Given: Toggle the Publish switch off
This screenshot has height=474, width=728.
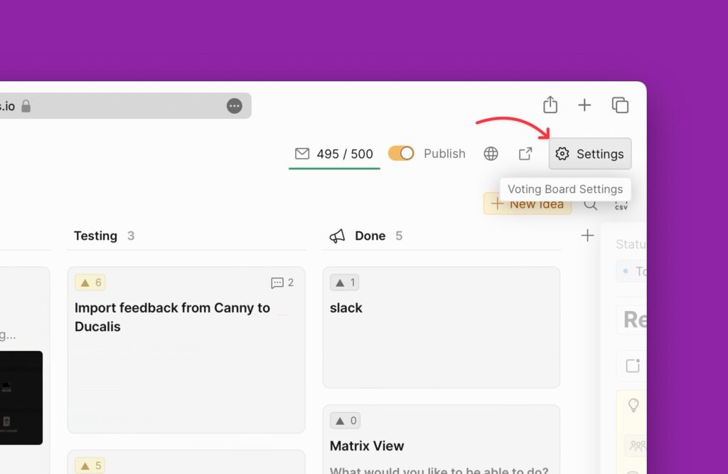Looking at the screenshot, I should click(x=401, y=154).
